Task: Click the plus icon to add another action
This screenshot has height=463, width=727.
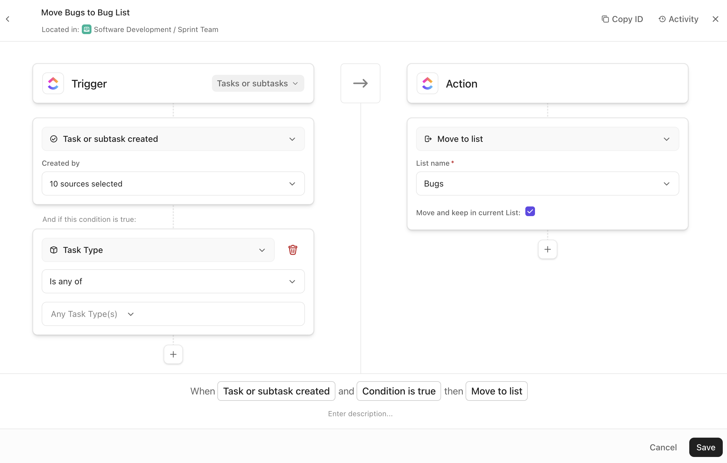Action: click(x=547, y=249)
